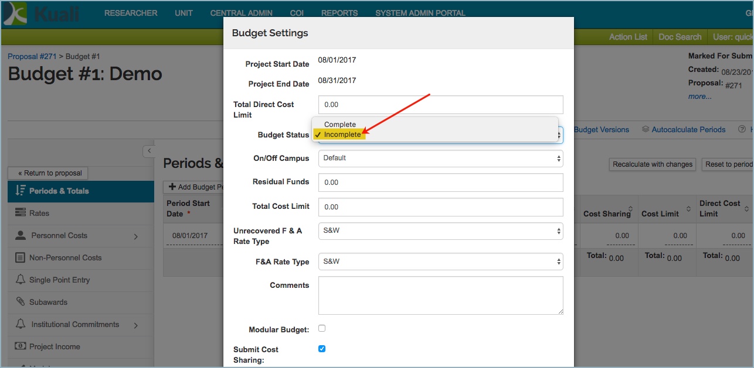
Task: Click the Residual Funds input field
Action: coord(441,183)
